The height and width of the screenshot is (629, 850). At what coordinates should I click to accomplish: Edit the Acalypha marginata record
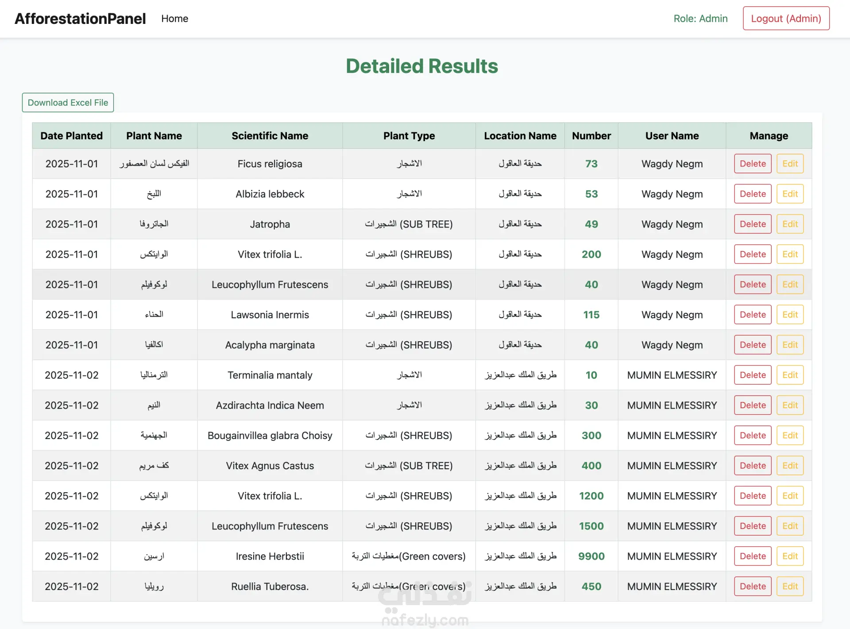[789, 345]
